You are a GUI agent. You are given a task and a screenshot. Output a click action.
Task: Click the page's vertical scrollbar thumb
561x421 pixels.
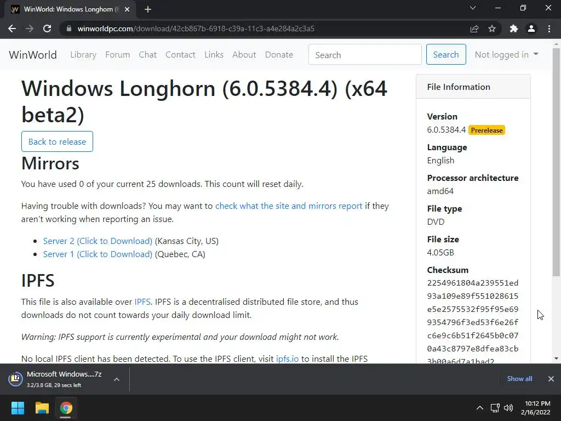[556, 162]
